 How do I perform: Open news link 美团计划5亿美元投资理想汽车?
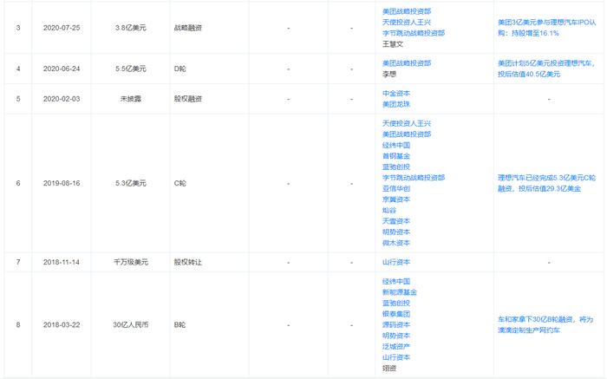(x=546, y=69)
